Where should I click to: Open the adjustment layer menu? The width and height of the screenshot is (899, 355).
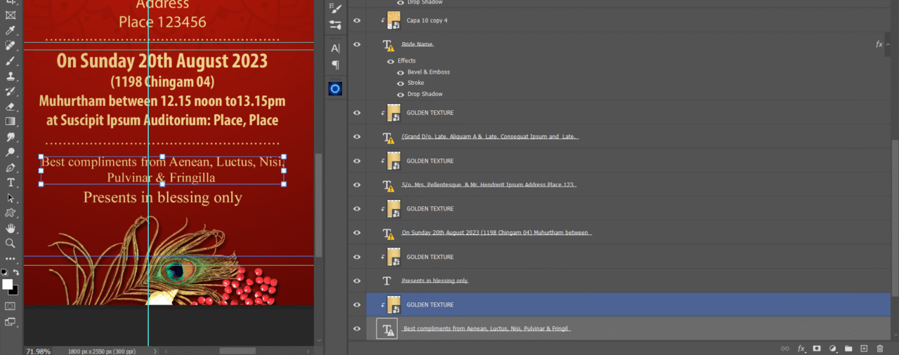833,348
